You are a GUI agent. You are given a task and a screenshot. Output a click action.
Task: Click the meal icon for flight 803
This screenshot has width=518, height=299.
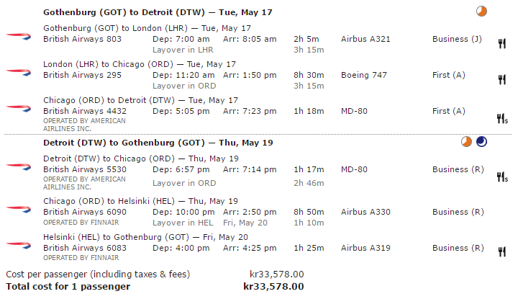501,44
